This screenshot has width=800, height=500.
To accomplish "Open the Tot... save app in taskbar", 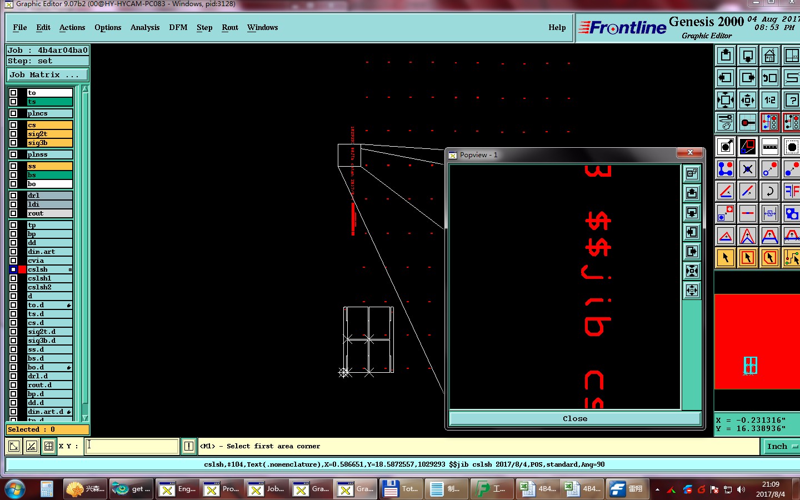I will point(402,489).
